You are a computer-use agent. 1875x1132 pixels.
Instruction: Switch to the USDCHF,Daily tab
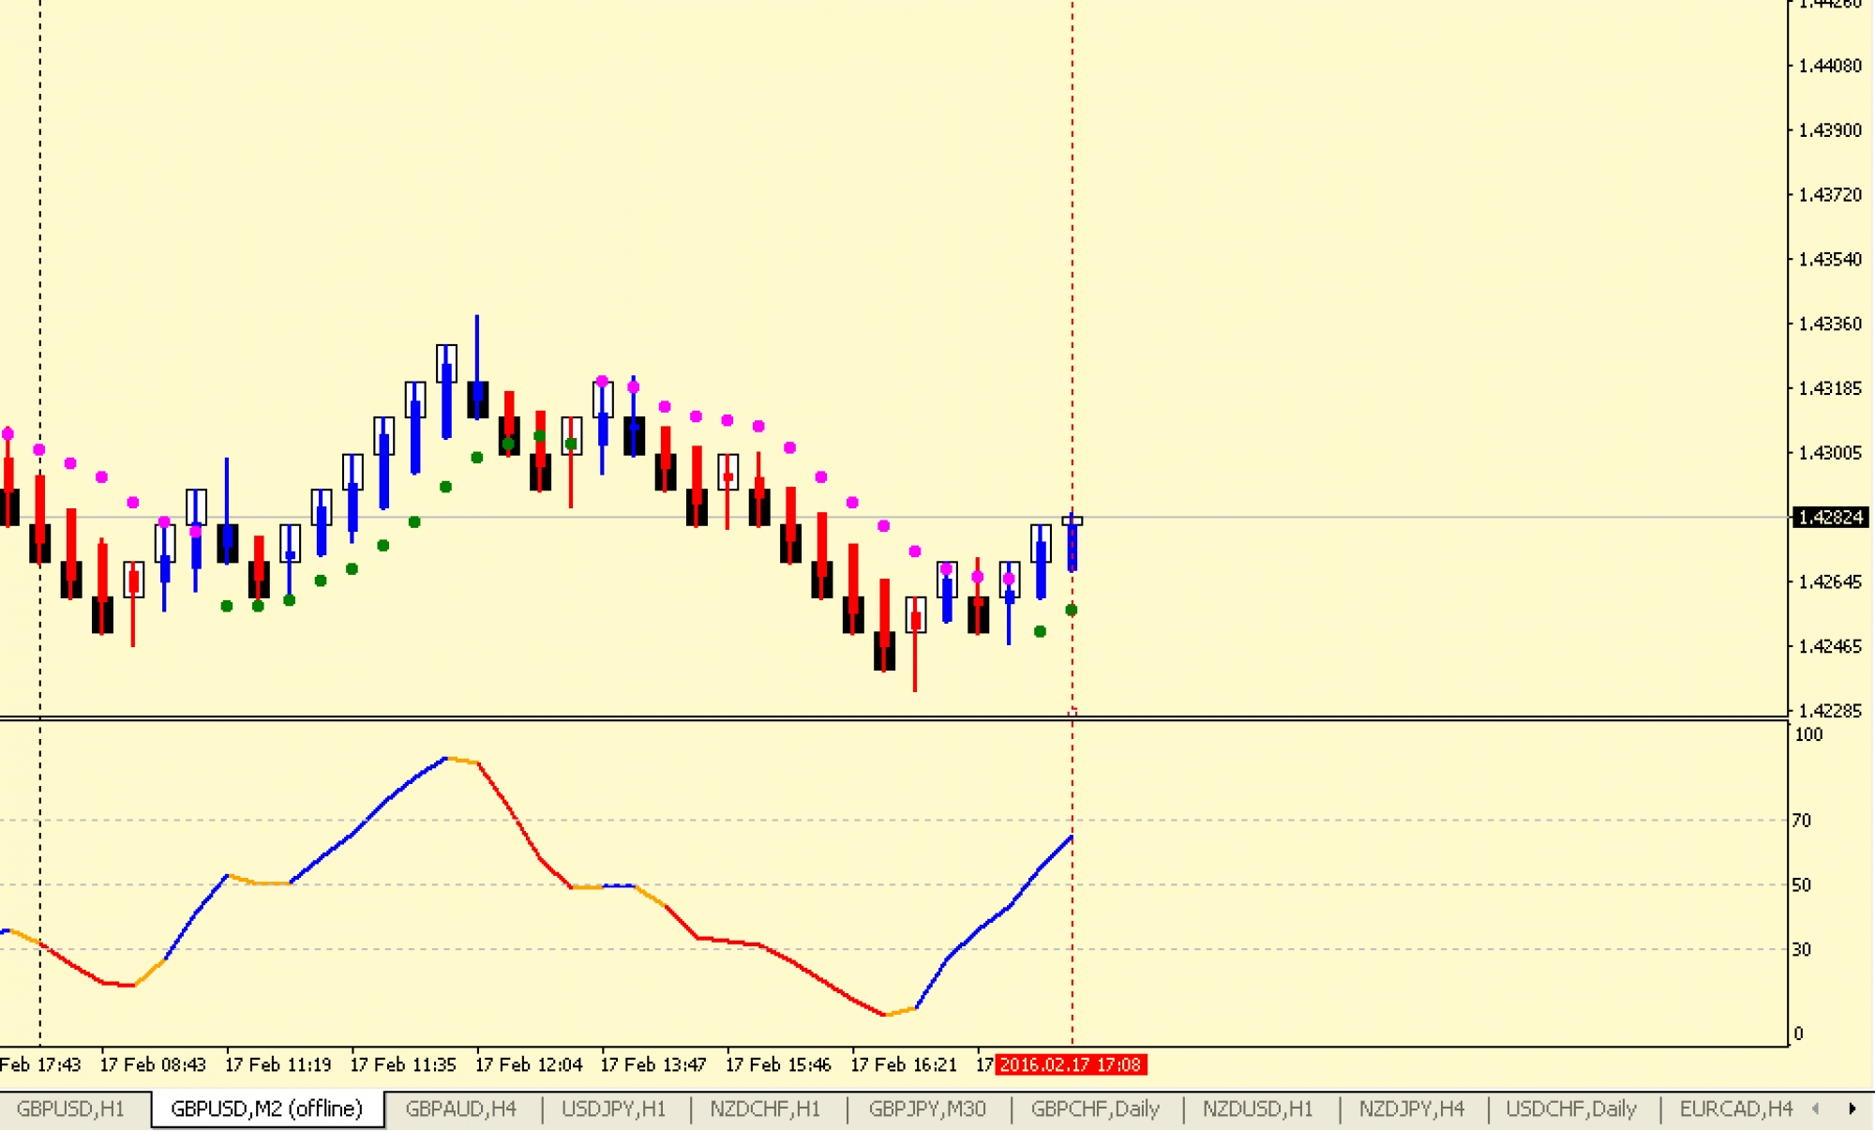click(1570, 1109)
